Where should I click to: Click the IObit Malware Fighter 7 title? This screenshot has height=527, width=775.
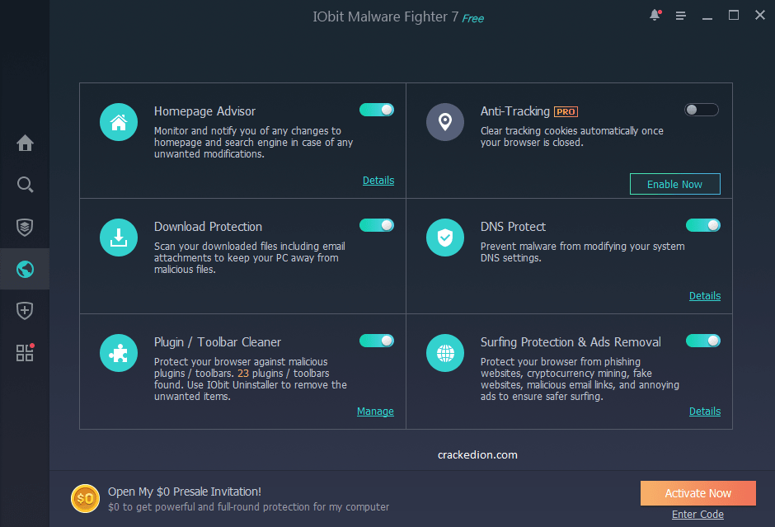(x=386, y=16)
